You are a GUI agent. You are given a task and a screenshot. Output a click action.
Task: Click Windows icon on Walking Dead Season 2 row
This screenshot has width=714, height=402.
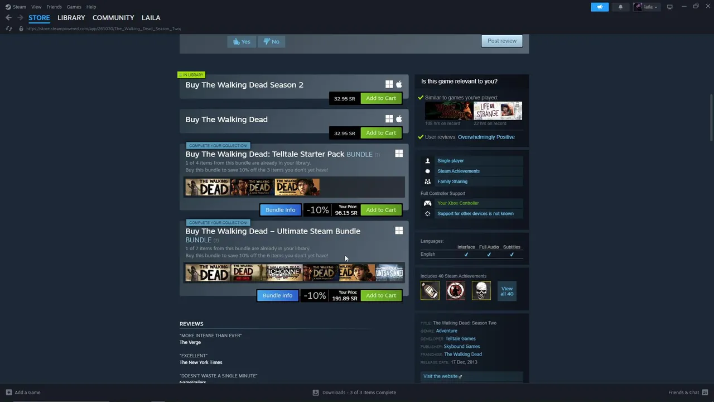pos(389,84)
